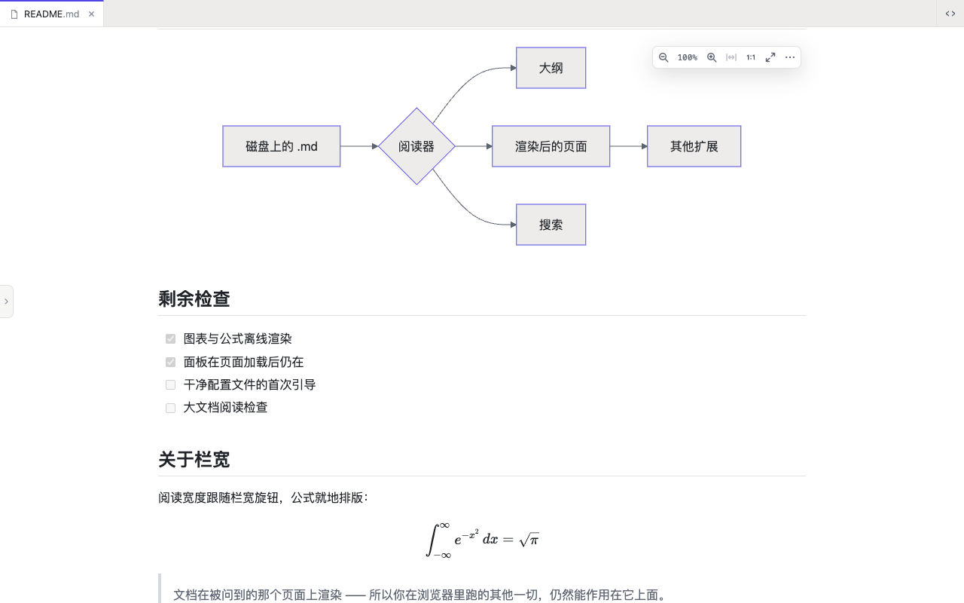Close the README.md tab
Screen dimensions: 964x603
92,14
